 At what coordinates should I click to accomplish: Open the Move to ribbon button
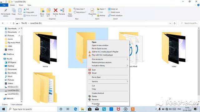[42, 12]
